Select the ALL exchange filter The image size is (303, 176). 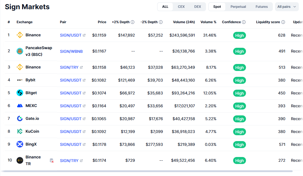tap(165, 7)
